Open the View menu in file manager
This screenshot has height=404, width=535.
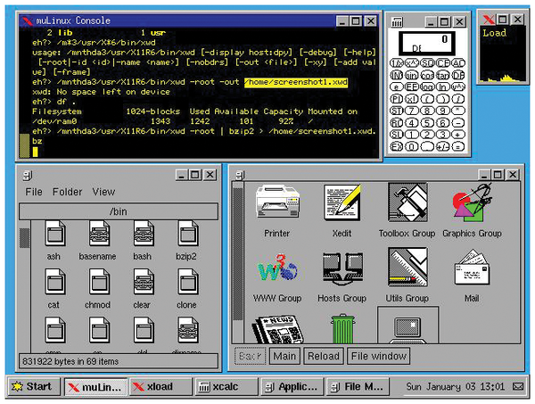[103, 192]
